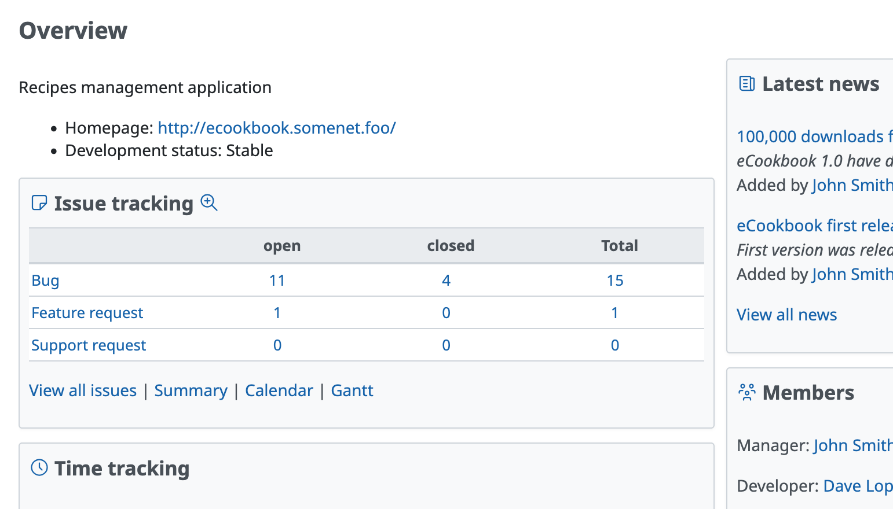Image resolution: width=893 pixels, height=509 pixels.
Task: Open the Gantt chart view
Action: pos(352,390)
